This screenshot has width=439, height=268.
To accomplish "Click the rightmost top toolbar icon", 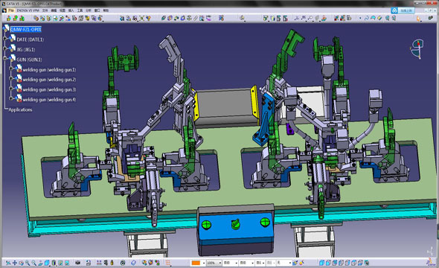I will [431, 18].
